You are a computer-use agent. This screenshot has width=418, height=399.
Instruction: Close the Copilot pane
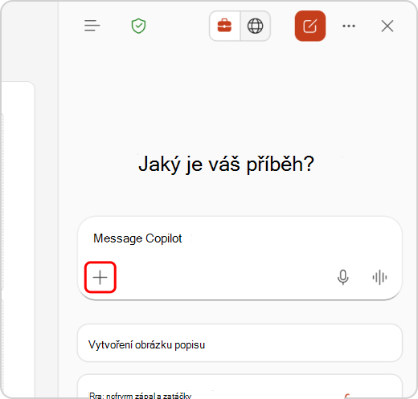[387, 26]
